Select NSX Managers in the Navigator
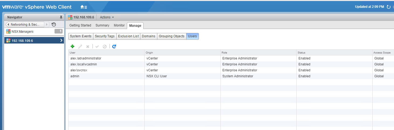Viewport: 394px width, 130px height. coord(22,31)
